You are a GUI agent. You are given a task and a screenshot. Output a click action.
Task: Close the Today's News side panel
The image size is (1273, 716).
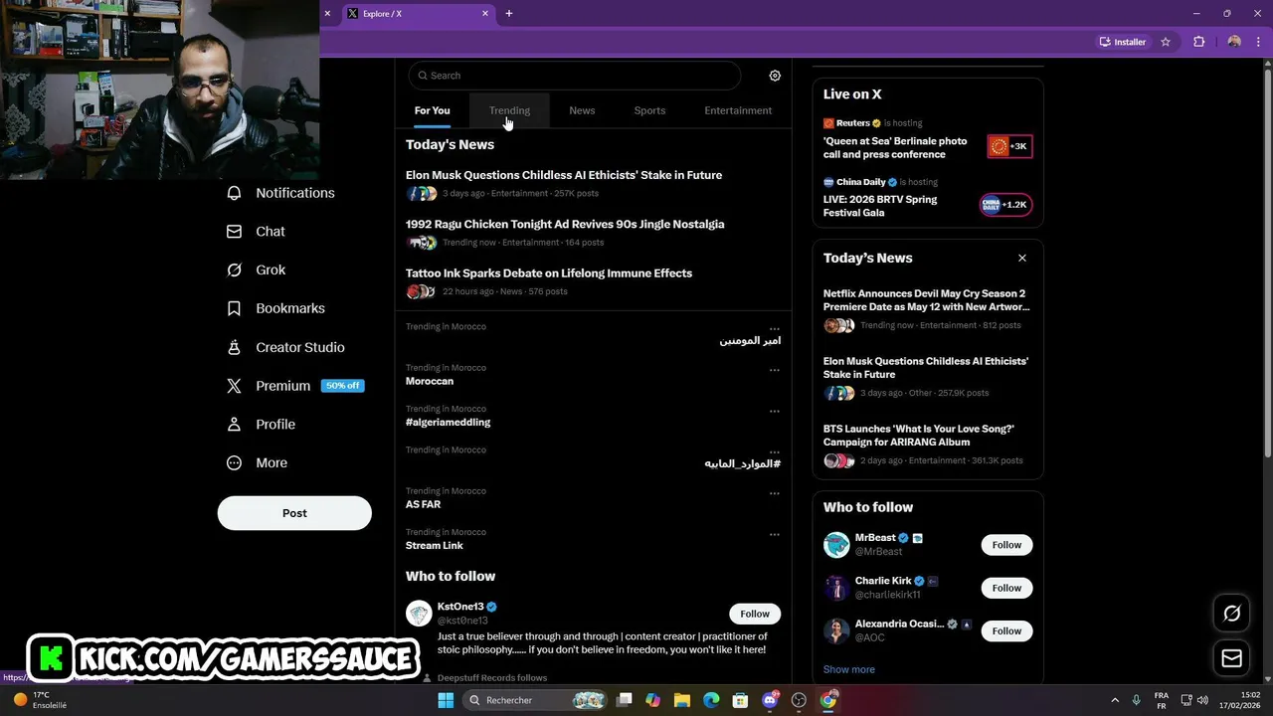click(x=1021, y=258)
